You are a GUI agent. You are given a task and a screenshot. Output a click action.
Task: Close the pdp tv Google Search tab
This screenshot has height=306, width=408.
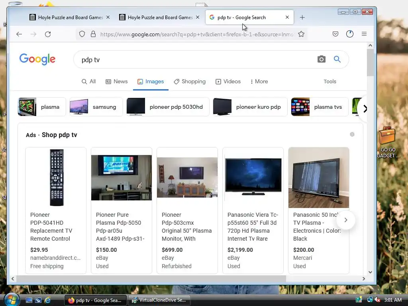pyautogui.click(x=287, y=17)
